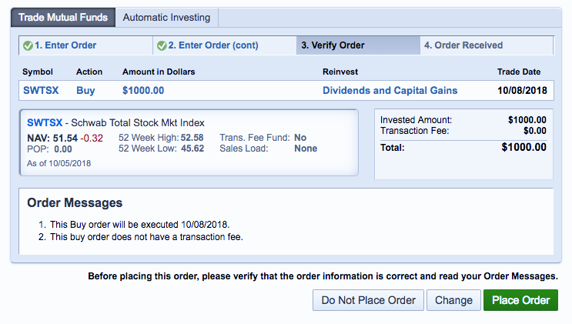The height and width of the screenshot is (324, 572).
Task: Click the checkmark beside Enter Order (cont)
Action: click(162, 45)
